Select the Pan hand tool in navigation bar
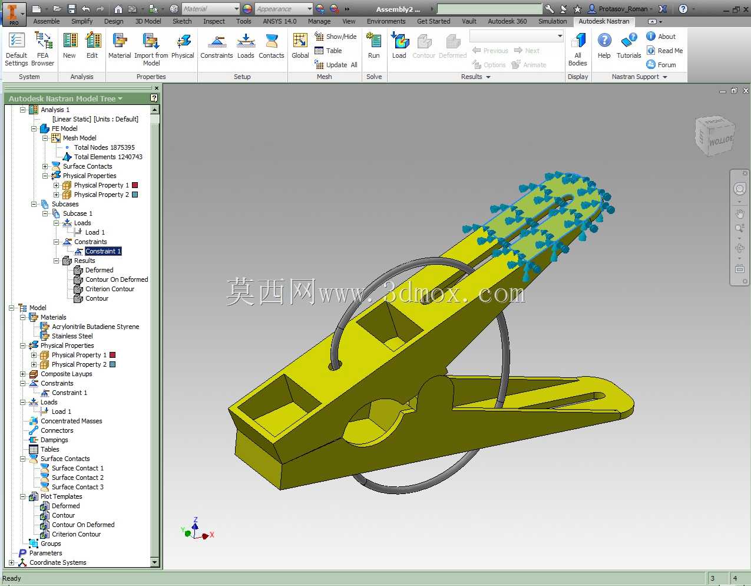The image size is (751, 586). (x=740, y=213)
